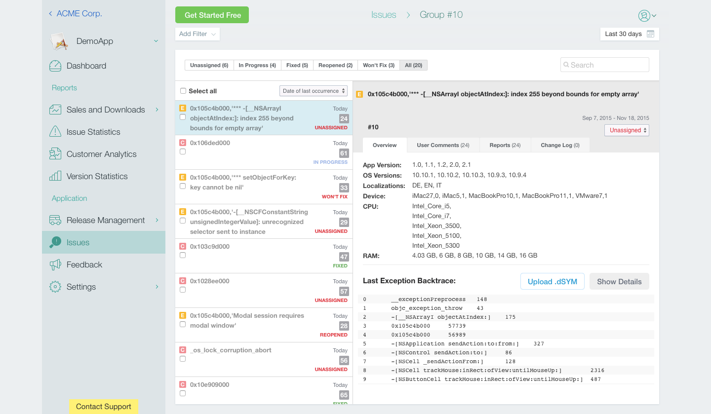Click the exception badge in the detail header
Image resolution: width=711 pixels, height=414 pixels.
(x=359, y=94)
